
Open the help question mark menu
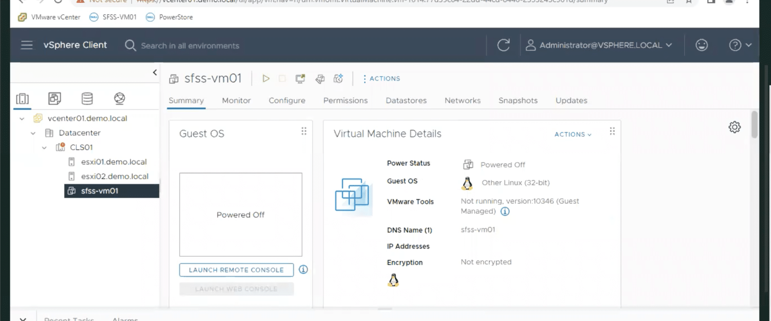[740, 45]
